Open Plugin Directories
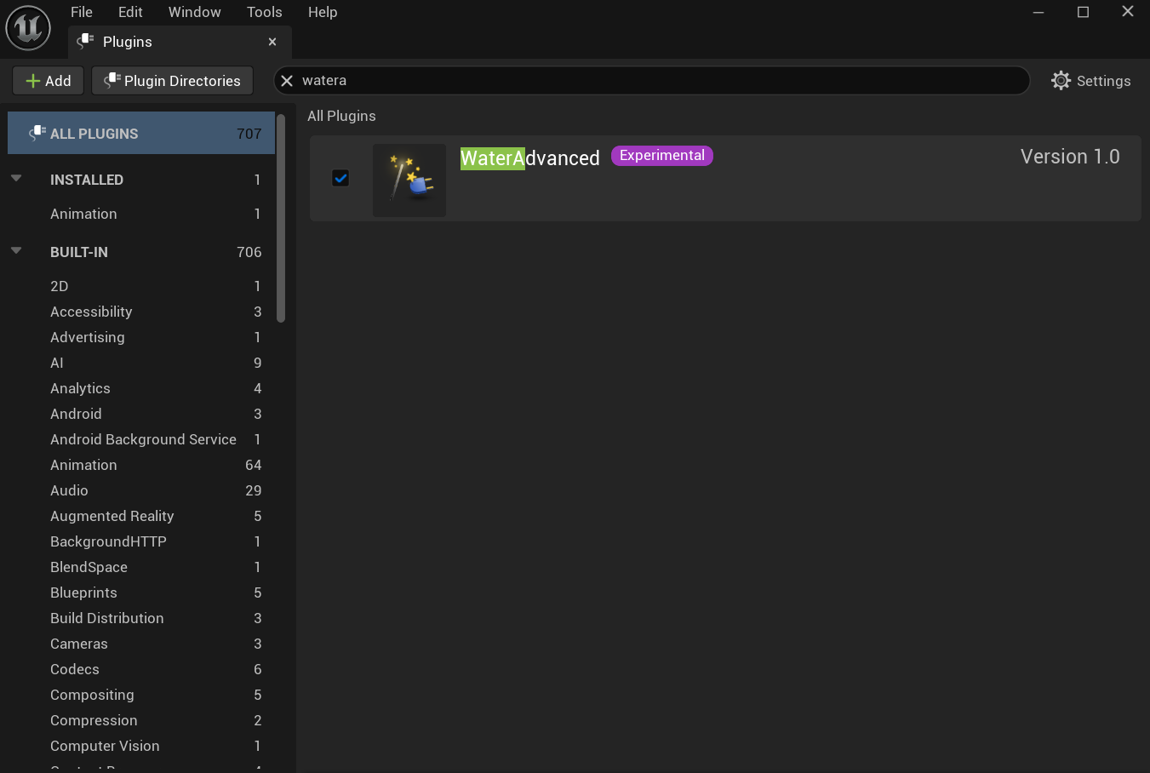The width and height of the screenshot is (1150, 773). coord(172,81)
